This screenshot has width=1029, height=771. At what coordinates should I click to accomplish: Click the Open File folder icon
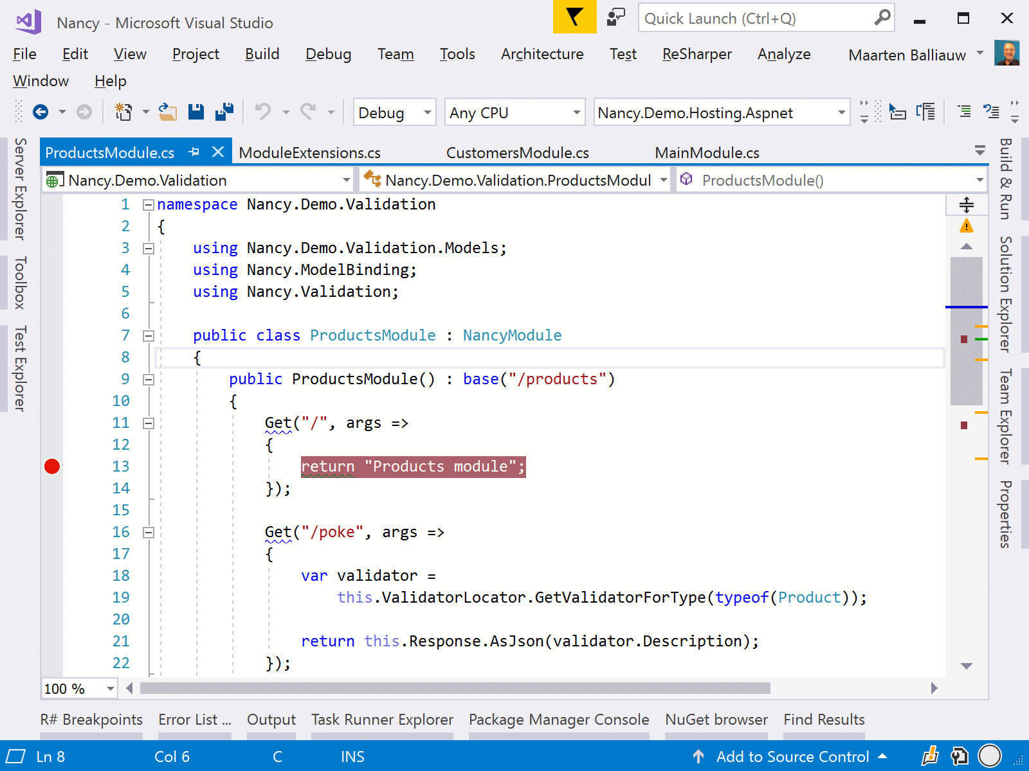click(x=168, y=112)
